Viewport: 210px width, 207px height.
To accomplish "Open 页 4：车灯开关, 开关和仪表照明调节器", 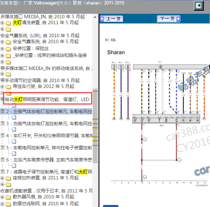I will coord(46,136).
